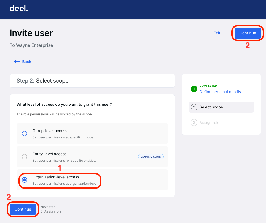
Task: Select the Group-level access radio button
Action: [24, 133]
